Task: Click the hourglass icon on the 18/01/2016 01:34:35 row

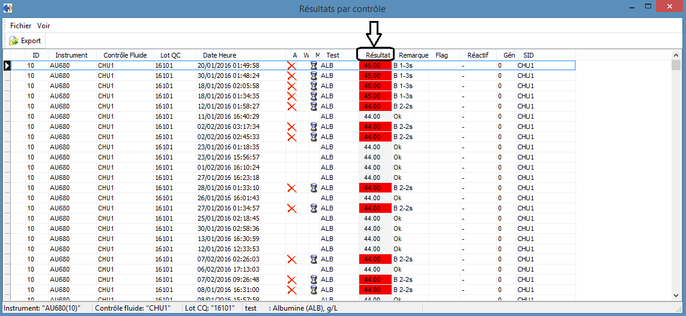Action: pos(314,96)
